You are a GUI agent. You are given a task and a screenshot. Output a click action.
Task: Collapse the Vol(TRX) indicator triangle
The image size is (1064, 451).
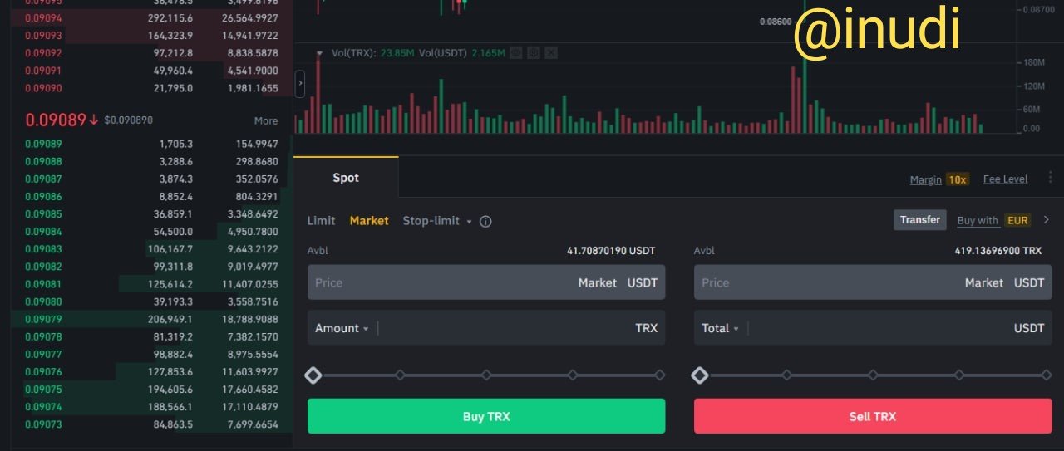(x=319, y=52)
